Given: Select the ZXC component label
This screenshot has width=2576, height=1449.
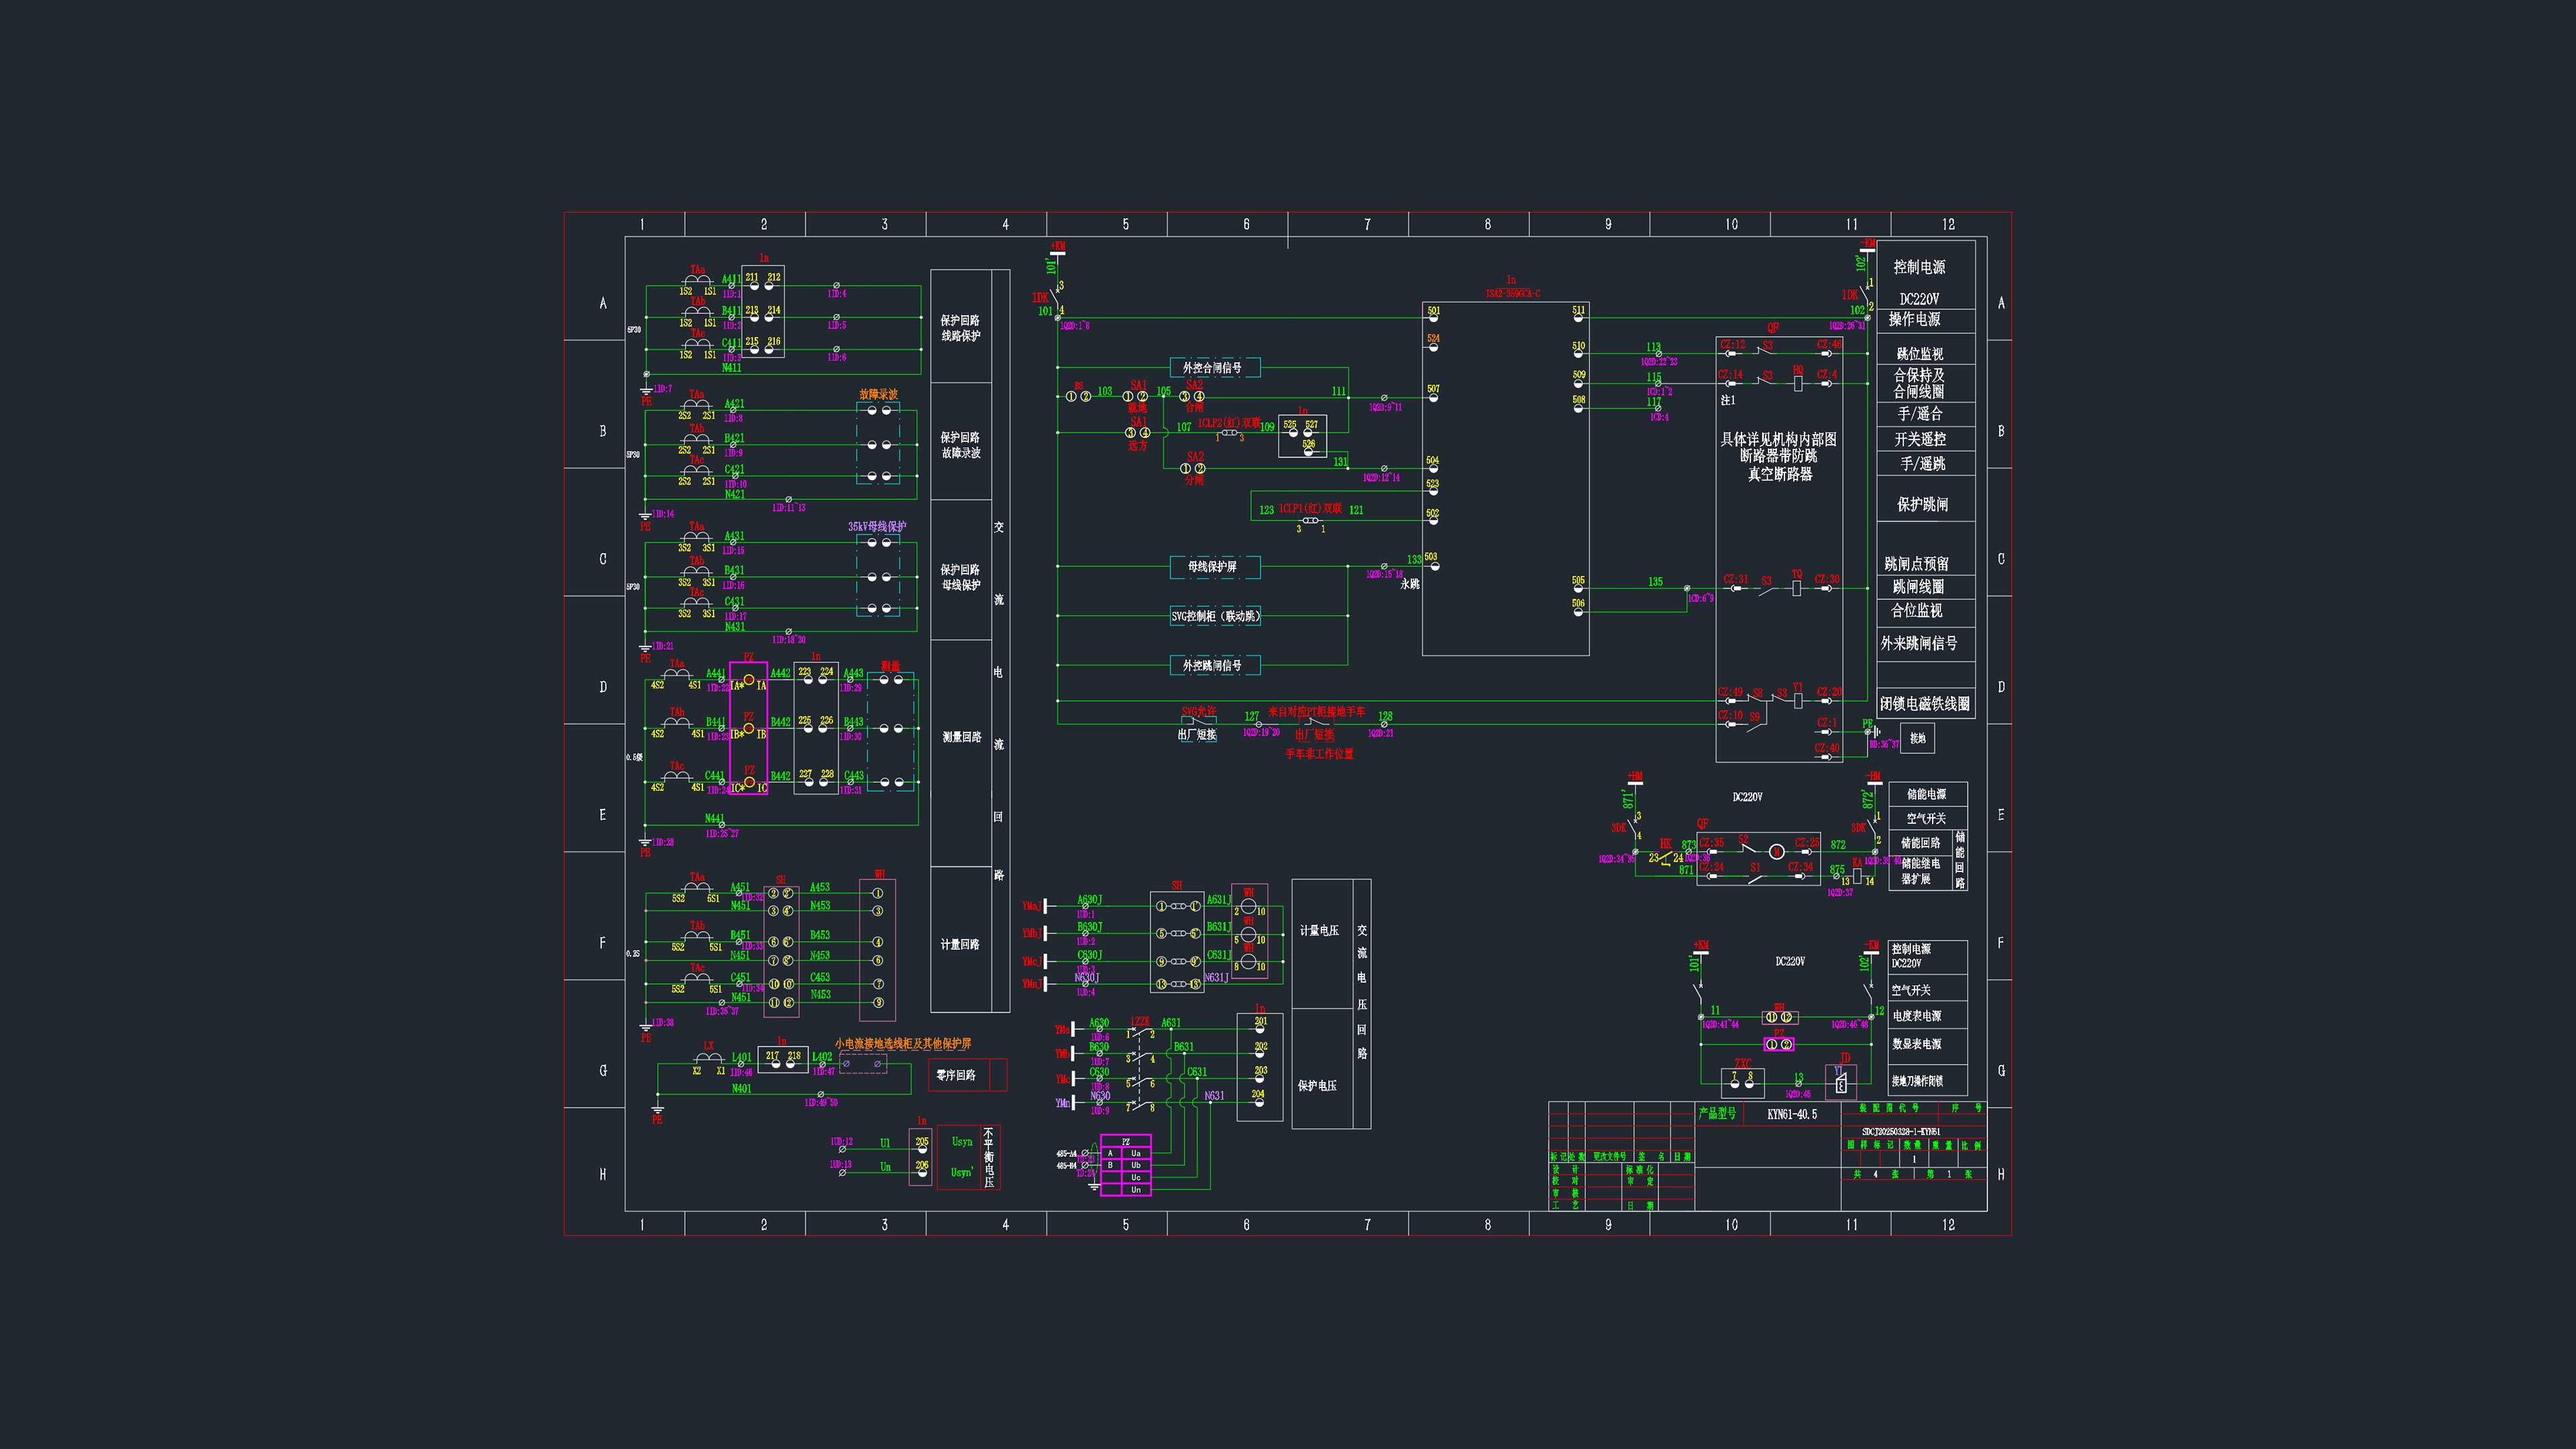Looking at the screenshot, I should 1743,1063.
